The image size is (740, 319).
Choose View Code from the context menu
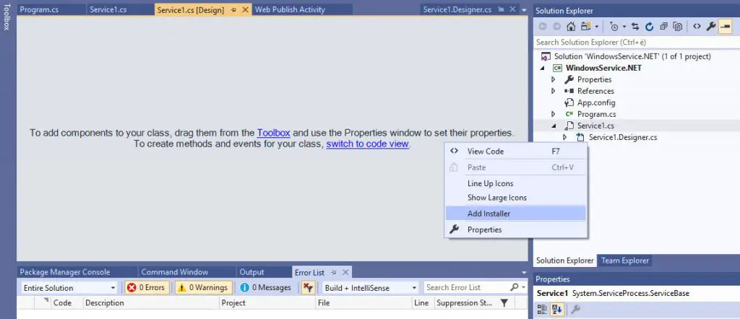point(515,152)
